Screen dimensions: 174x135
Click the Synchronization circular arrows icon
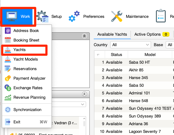tap(8, 110)
